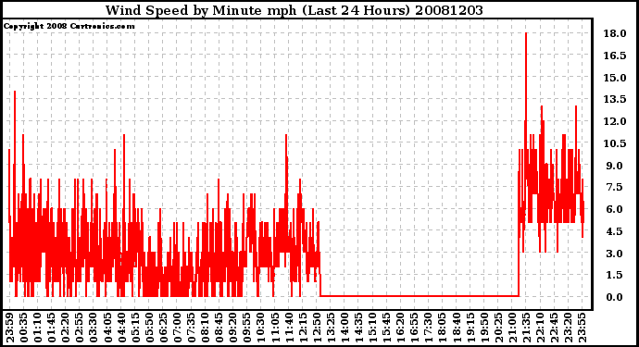The image size is (639, 347).
Task: Click the 19:15 x-axis time label
Action: 470,328
